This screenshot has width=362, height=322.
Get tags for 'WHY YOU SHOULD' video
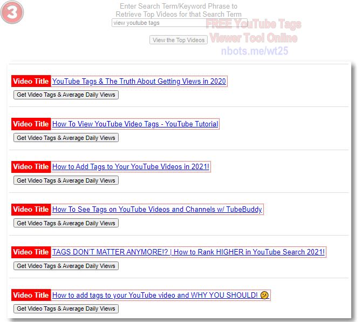tap(66, 309)
